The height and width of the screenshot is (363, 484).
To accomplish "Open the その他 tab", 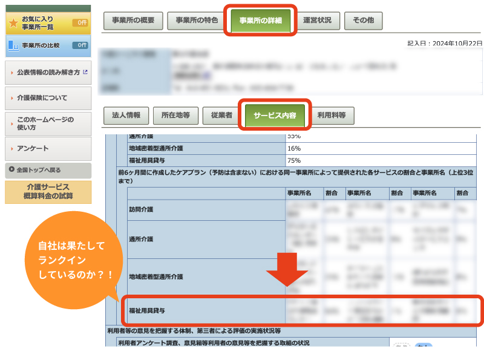I will (363, 20).
